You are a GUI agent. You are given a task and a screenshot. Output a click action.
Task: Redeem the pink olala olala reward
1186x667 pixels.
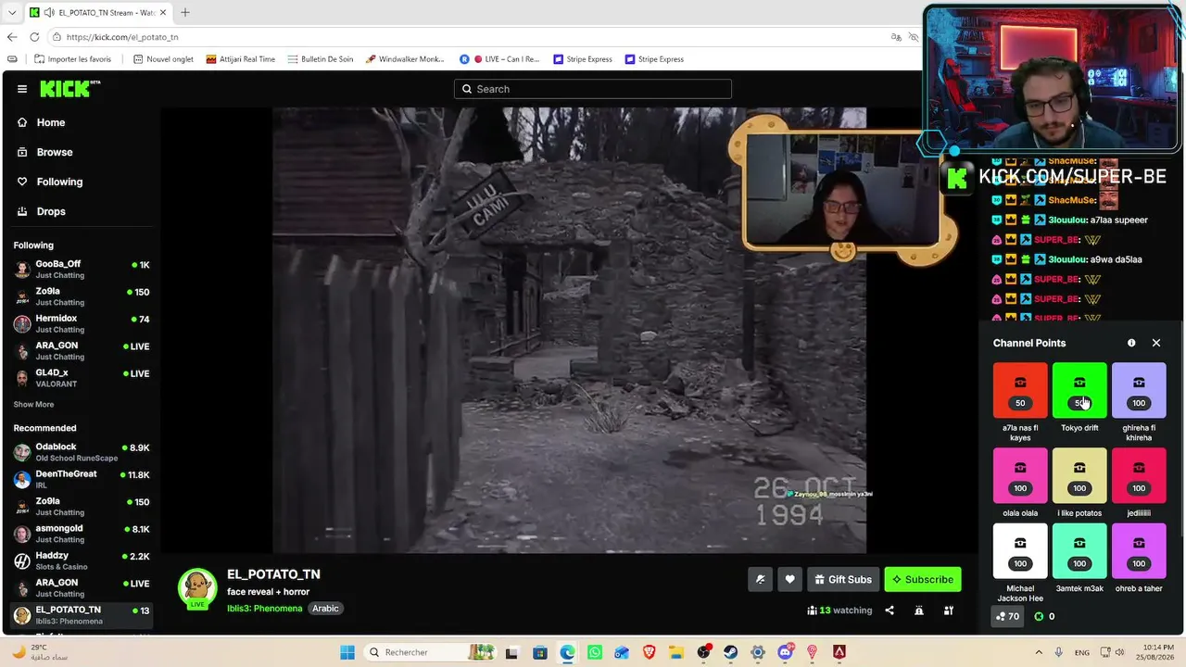point(1020,475)
